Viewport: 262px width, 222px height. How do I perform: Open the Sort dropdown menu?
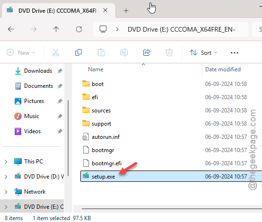[203, 53]
